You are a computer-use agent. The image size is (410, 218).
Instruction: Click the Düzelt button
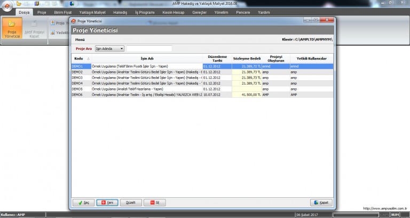131,203
